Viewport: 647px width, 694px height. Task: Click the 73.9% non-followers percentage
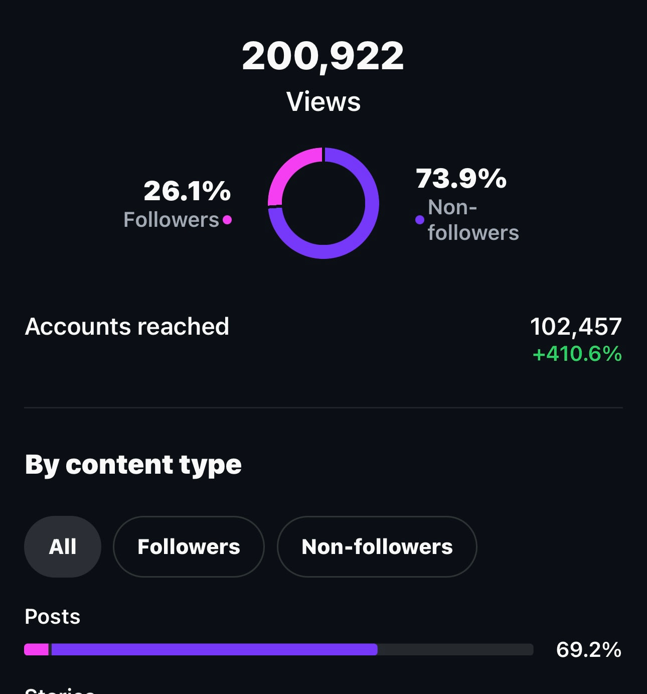pos(461,179)
